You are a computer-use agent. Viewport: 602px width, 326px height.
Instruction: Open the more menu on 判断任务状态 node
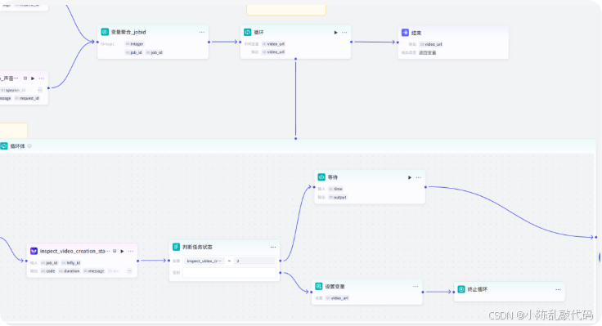[273, 248]
